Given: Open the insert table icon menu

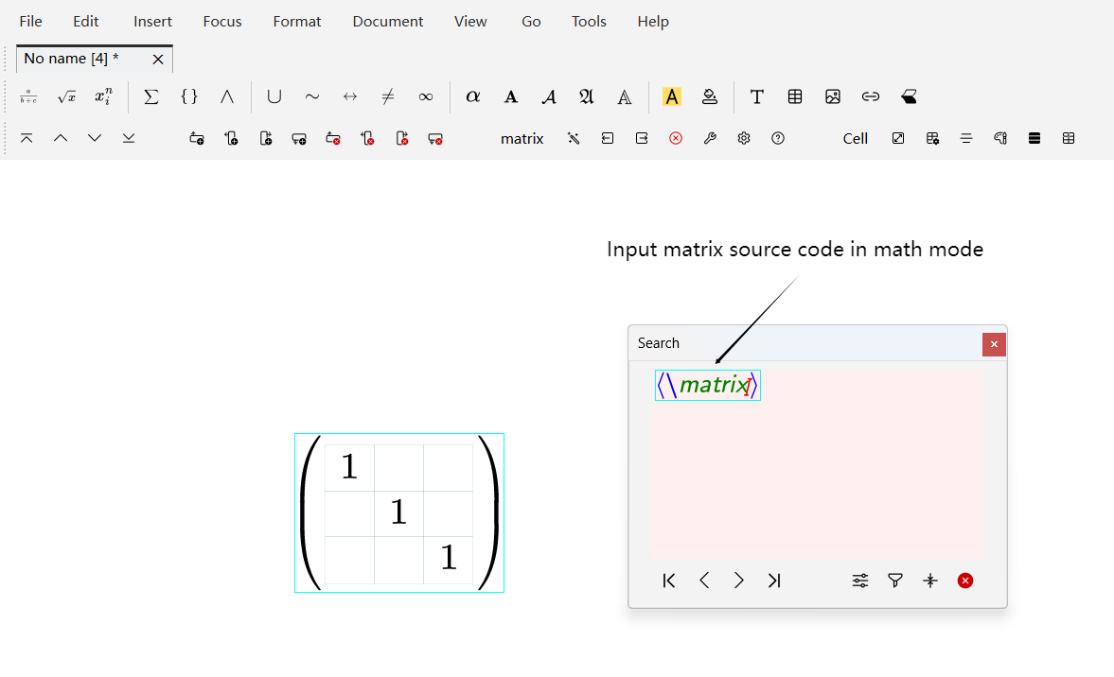Looking at the screenshot, I should click(795, 96).
